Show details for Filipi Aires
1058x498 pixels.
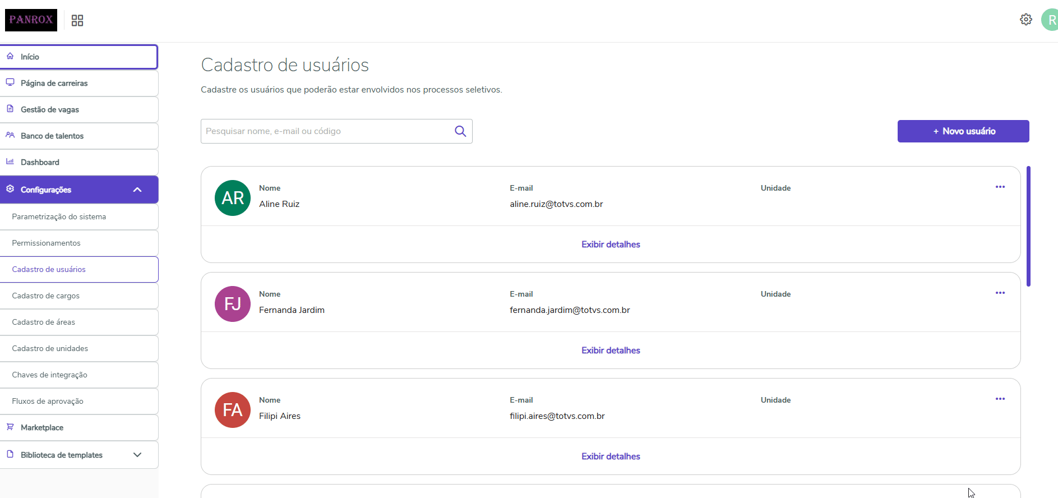(611, 457)
